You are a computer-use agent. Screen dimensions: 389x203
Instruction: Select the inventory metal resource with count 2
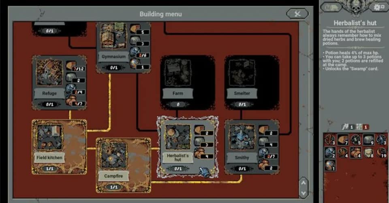[330, 153]
